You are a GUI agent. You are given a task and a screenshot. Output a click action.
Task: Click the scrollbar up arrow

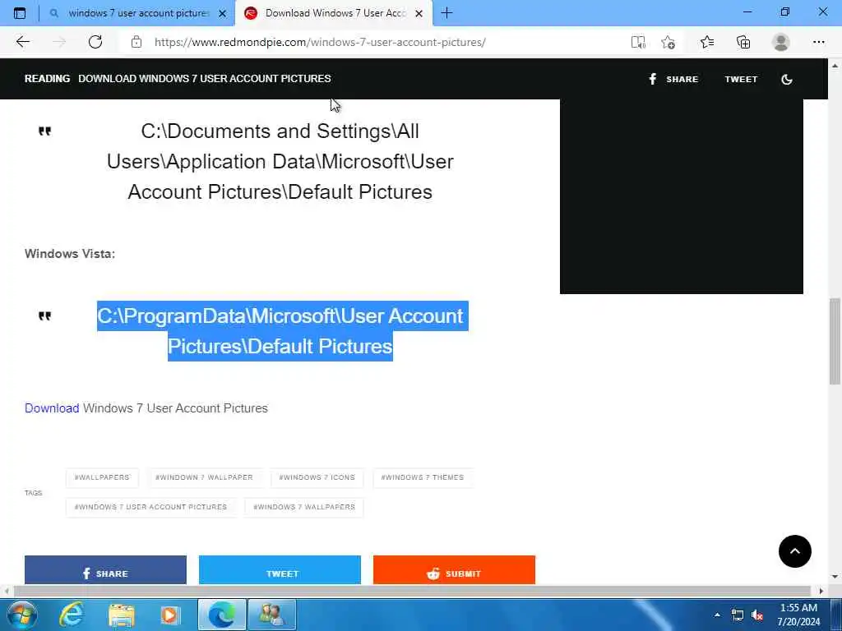click(835, 66)
